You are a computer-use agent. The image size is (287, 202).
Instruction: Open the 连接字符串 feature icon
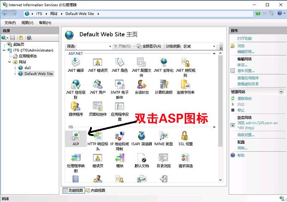185,84
